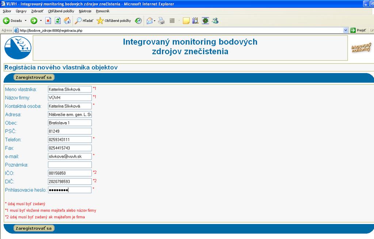Click the Mail envelope icon

(149, 21)
